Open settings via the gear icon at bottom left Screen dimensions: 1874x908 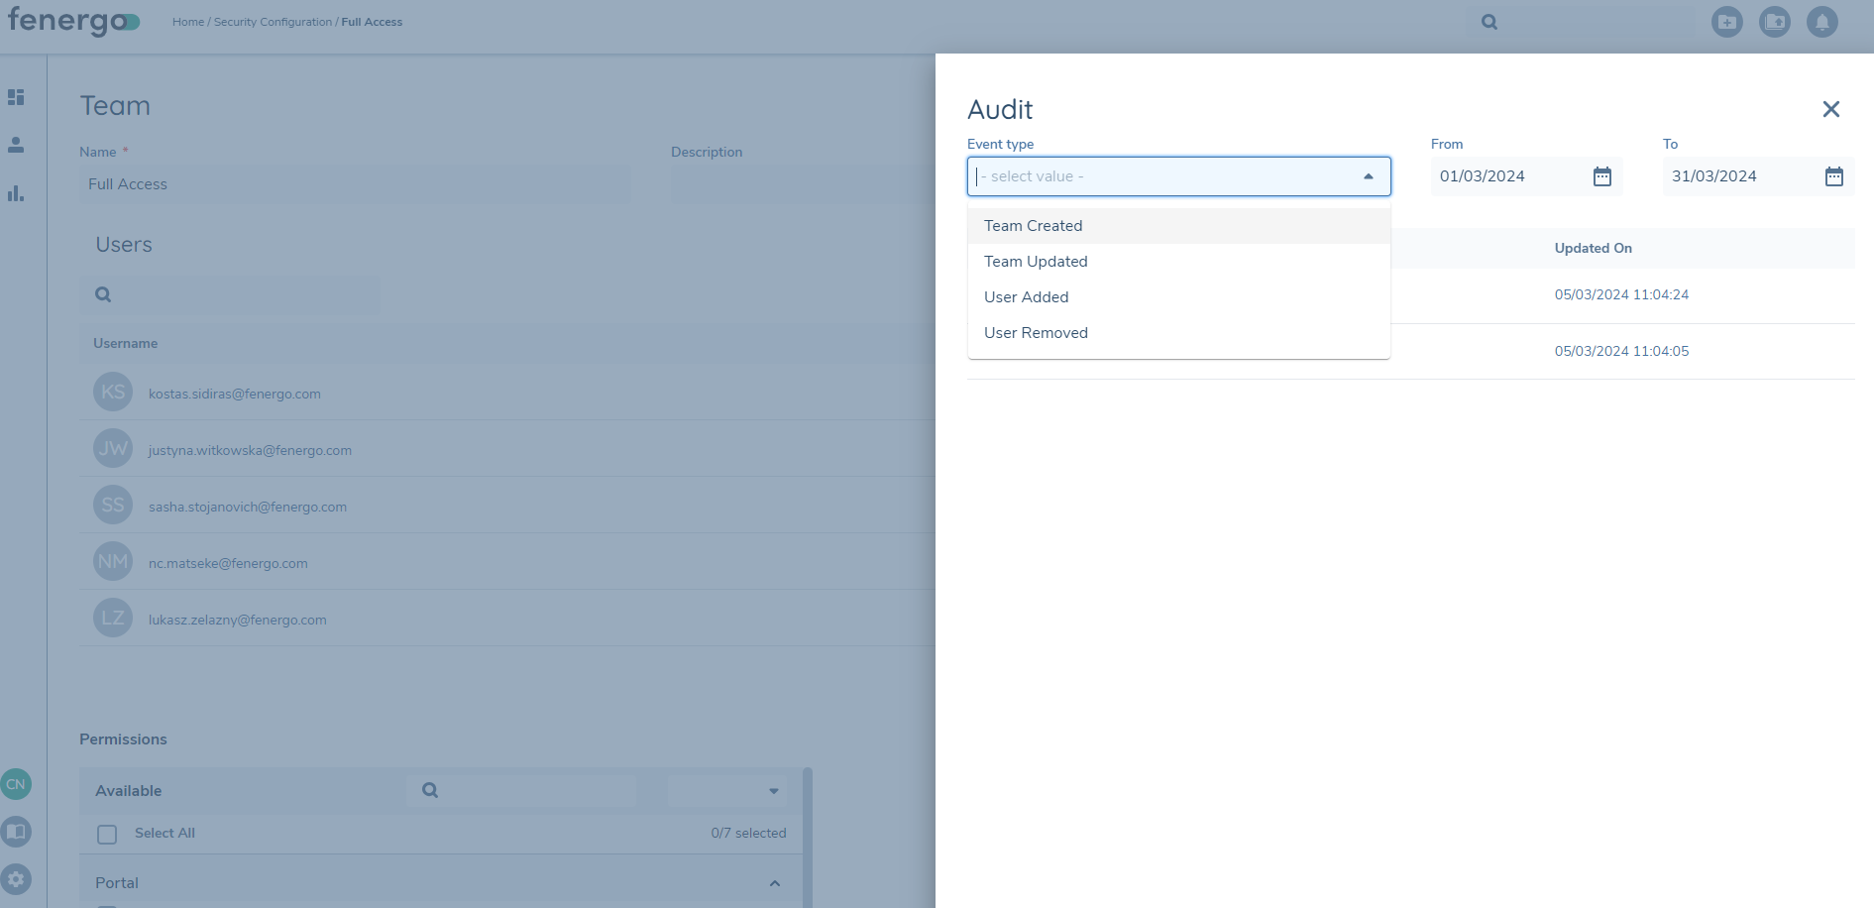click(x=17, y=879)
